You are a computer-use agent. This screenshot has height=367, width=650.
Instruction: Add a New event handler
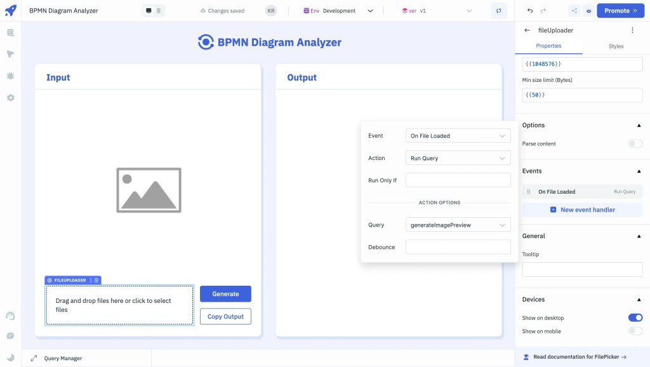pos(582,210)
